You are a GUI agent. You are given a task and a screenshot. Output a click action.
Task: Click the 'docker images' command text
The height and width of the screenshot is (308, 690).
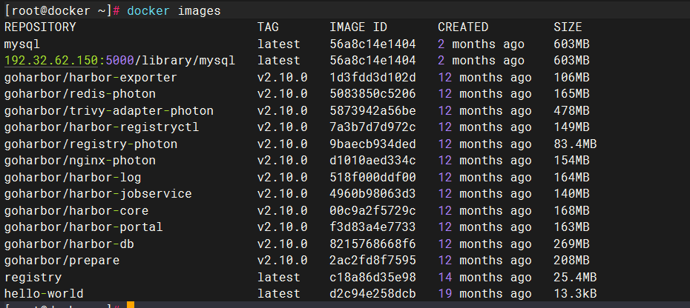pyautogui.click(x=174, y=10)
